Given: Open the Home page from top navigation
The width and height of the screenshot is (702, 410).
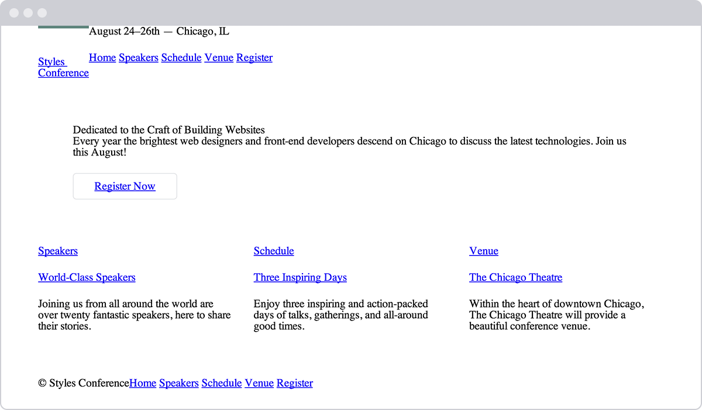Looking at the screenshot, I should click(x=102, y=57).
